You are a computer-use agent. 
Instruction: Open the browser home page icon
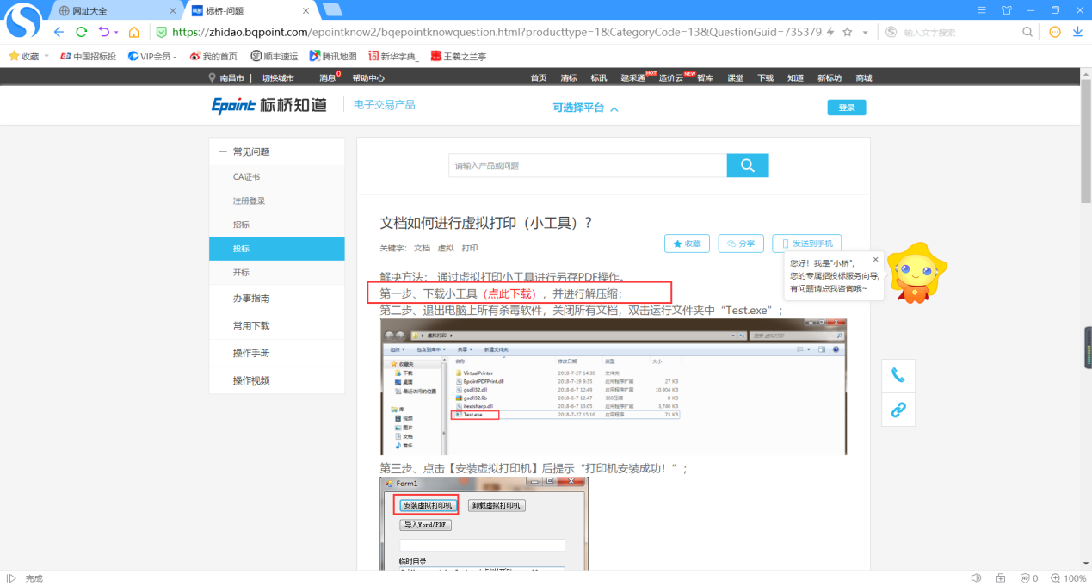pyautogui.click(x=134, y=32)
